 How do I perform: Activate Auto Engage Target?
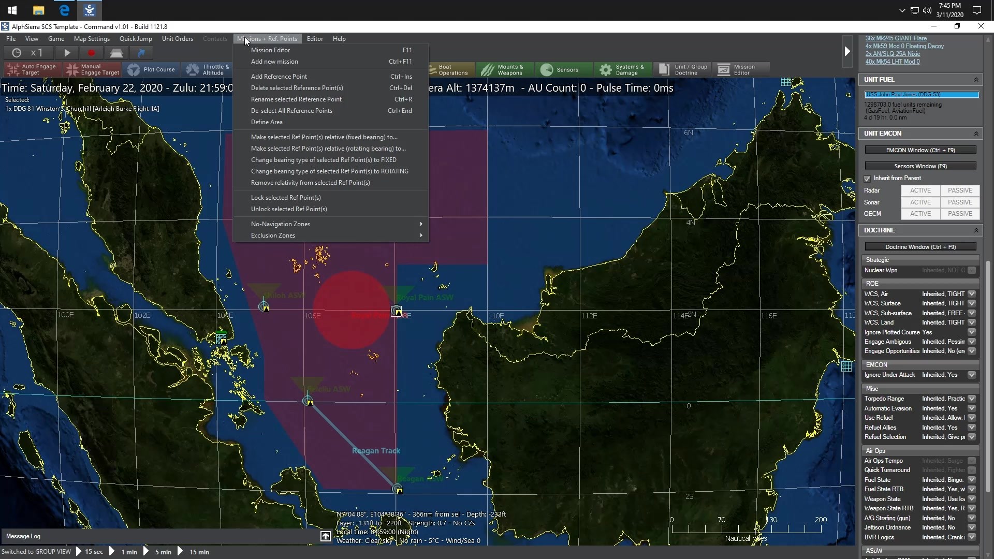[x=33, y=69]
